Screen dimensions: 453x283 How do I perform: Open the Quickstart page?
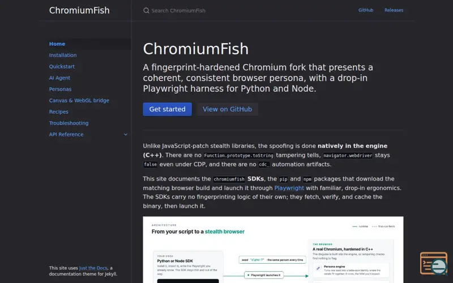click(62, 66)
